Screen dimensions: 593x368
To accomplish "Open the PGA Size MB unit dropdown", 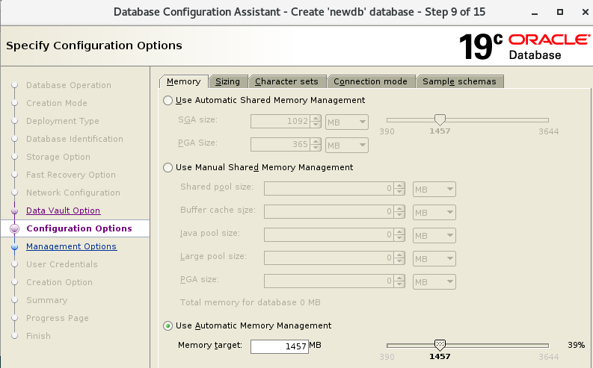I will 347,145.
